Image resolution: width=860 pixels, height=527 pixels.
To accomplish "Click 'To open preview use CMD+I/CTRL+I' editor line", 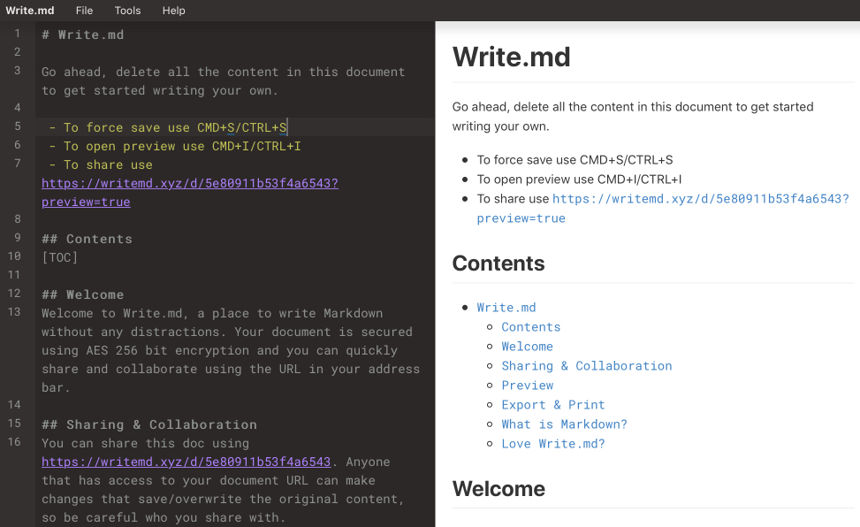I will point(175,146).
